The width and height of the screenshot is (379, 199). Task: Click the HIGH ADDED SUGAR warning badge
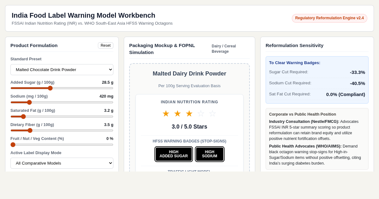click(174, 154)
